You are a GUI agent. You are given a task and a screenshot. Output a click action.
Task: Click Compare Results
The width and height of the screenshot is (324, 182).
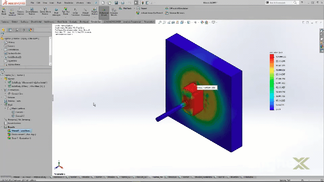pyautogui.click(x=113, y=12)
